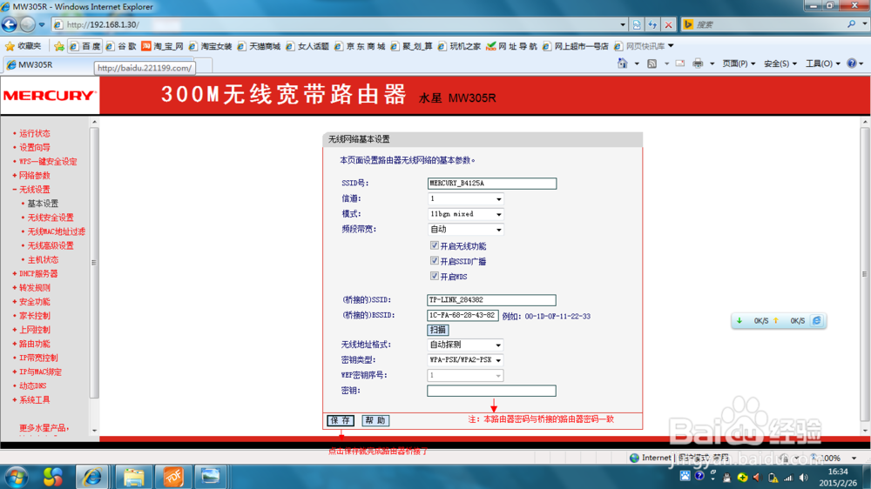This screenshot has height=489, width=871.
Task: Open the 无线高级设置 sidebar item
Action: pyautogui.click(x=51, y=245)
